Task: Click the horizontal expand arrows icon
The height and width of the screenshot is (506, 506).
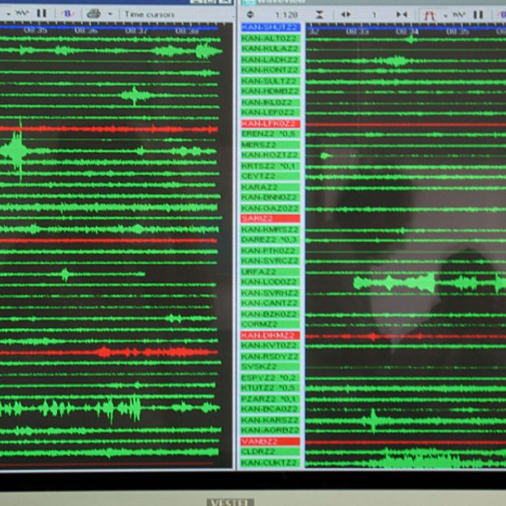Action: tap(346, 14)
